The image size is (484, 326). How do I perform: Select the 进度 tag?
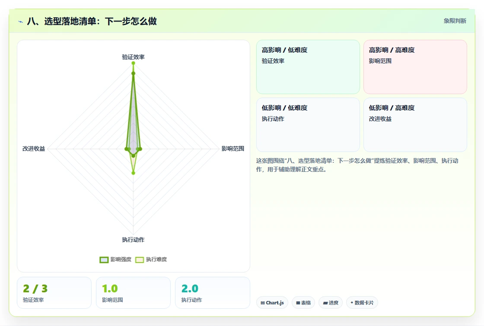tap(331, 303)
